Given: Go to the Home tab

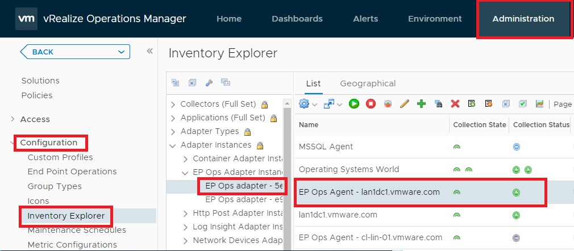Looking at the screenshot, I should point(229,19).
